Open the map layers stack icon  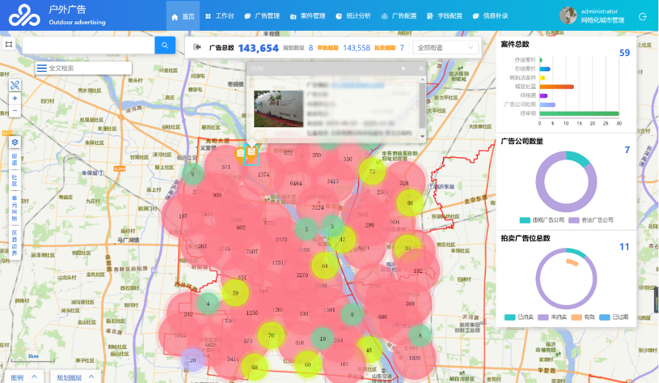[15, 142]
